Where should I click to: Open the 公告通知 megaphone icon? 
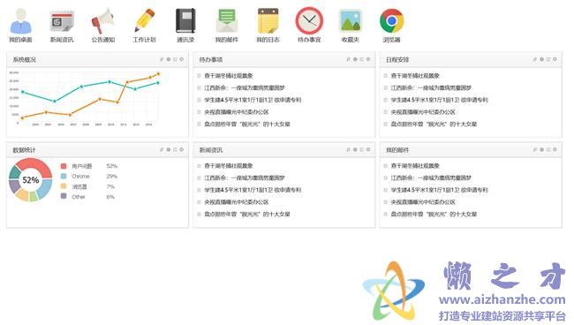click(x=102, y=20)
